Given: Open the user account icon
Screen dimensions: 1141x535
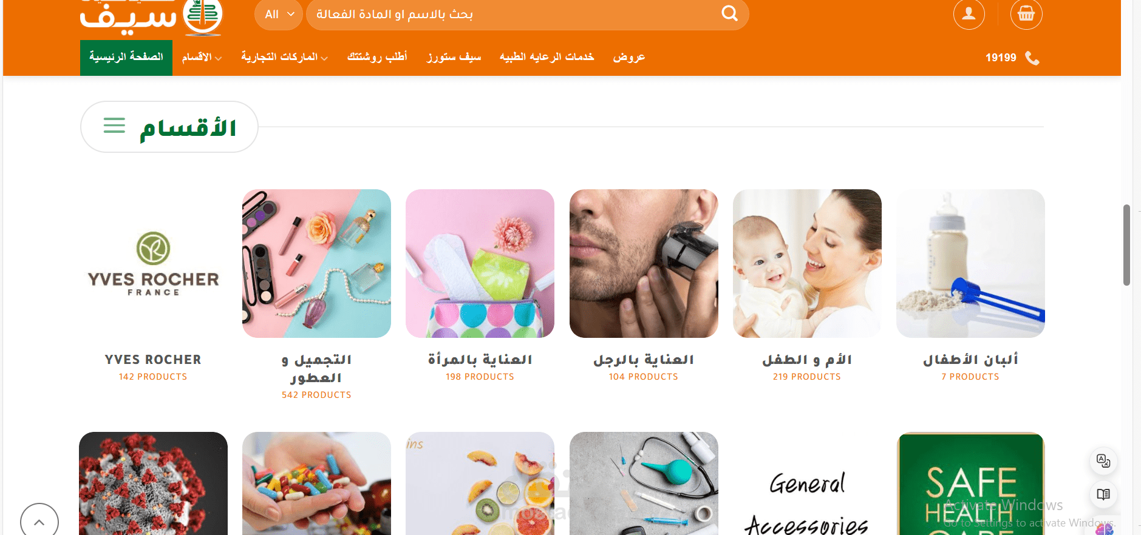Looking at the screenshot, I should click(969, 13).
